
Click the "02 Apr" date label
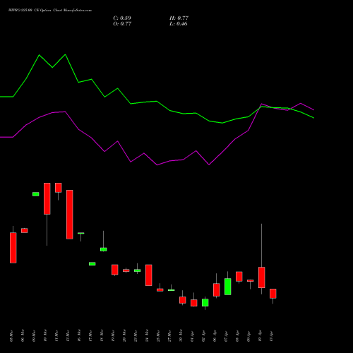203,336
